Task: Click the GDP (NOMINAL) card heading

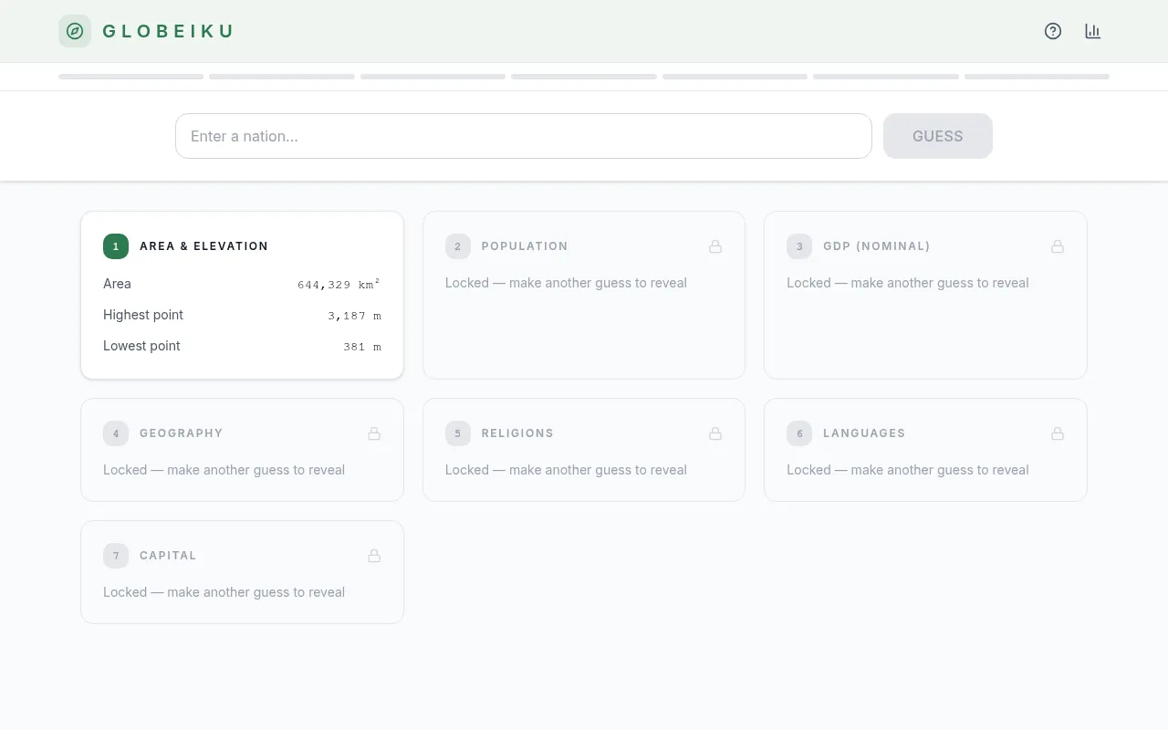Action: pos(877,246)
